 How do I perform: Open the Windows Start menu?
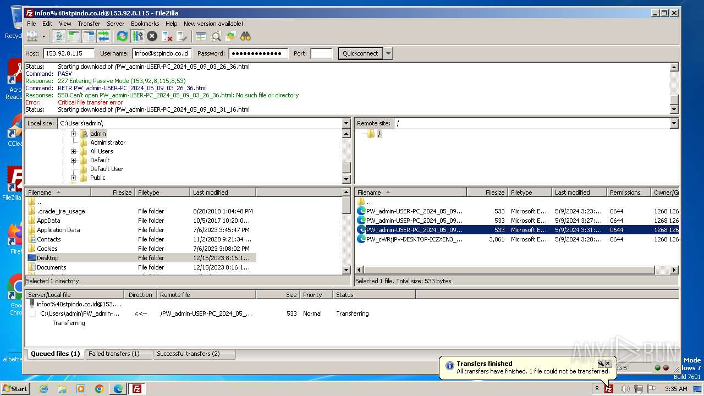pyautogui.click(x=15, y=389)
